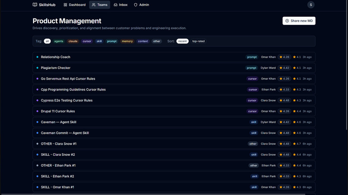Image resolution: width=348 pixels, height=195 pixels.
Task: Open SKILL - Omar Khan #1 entry
Action: pos(174,187)
